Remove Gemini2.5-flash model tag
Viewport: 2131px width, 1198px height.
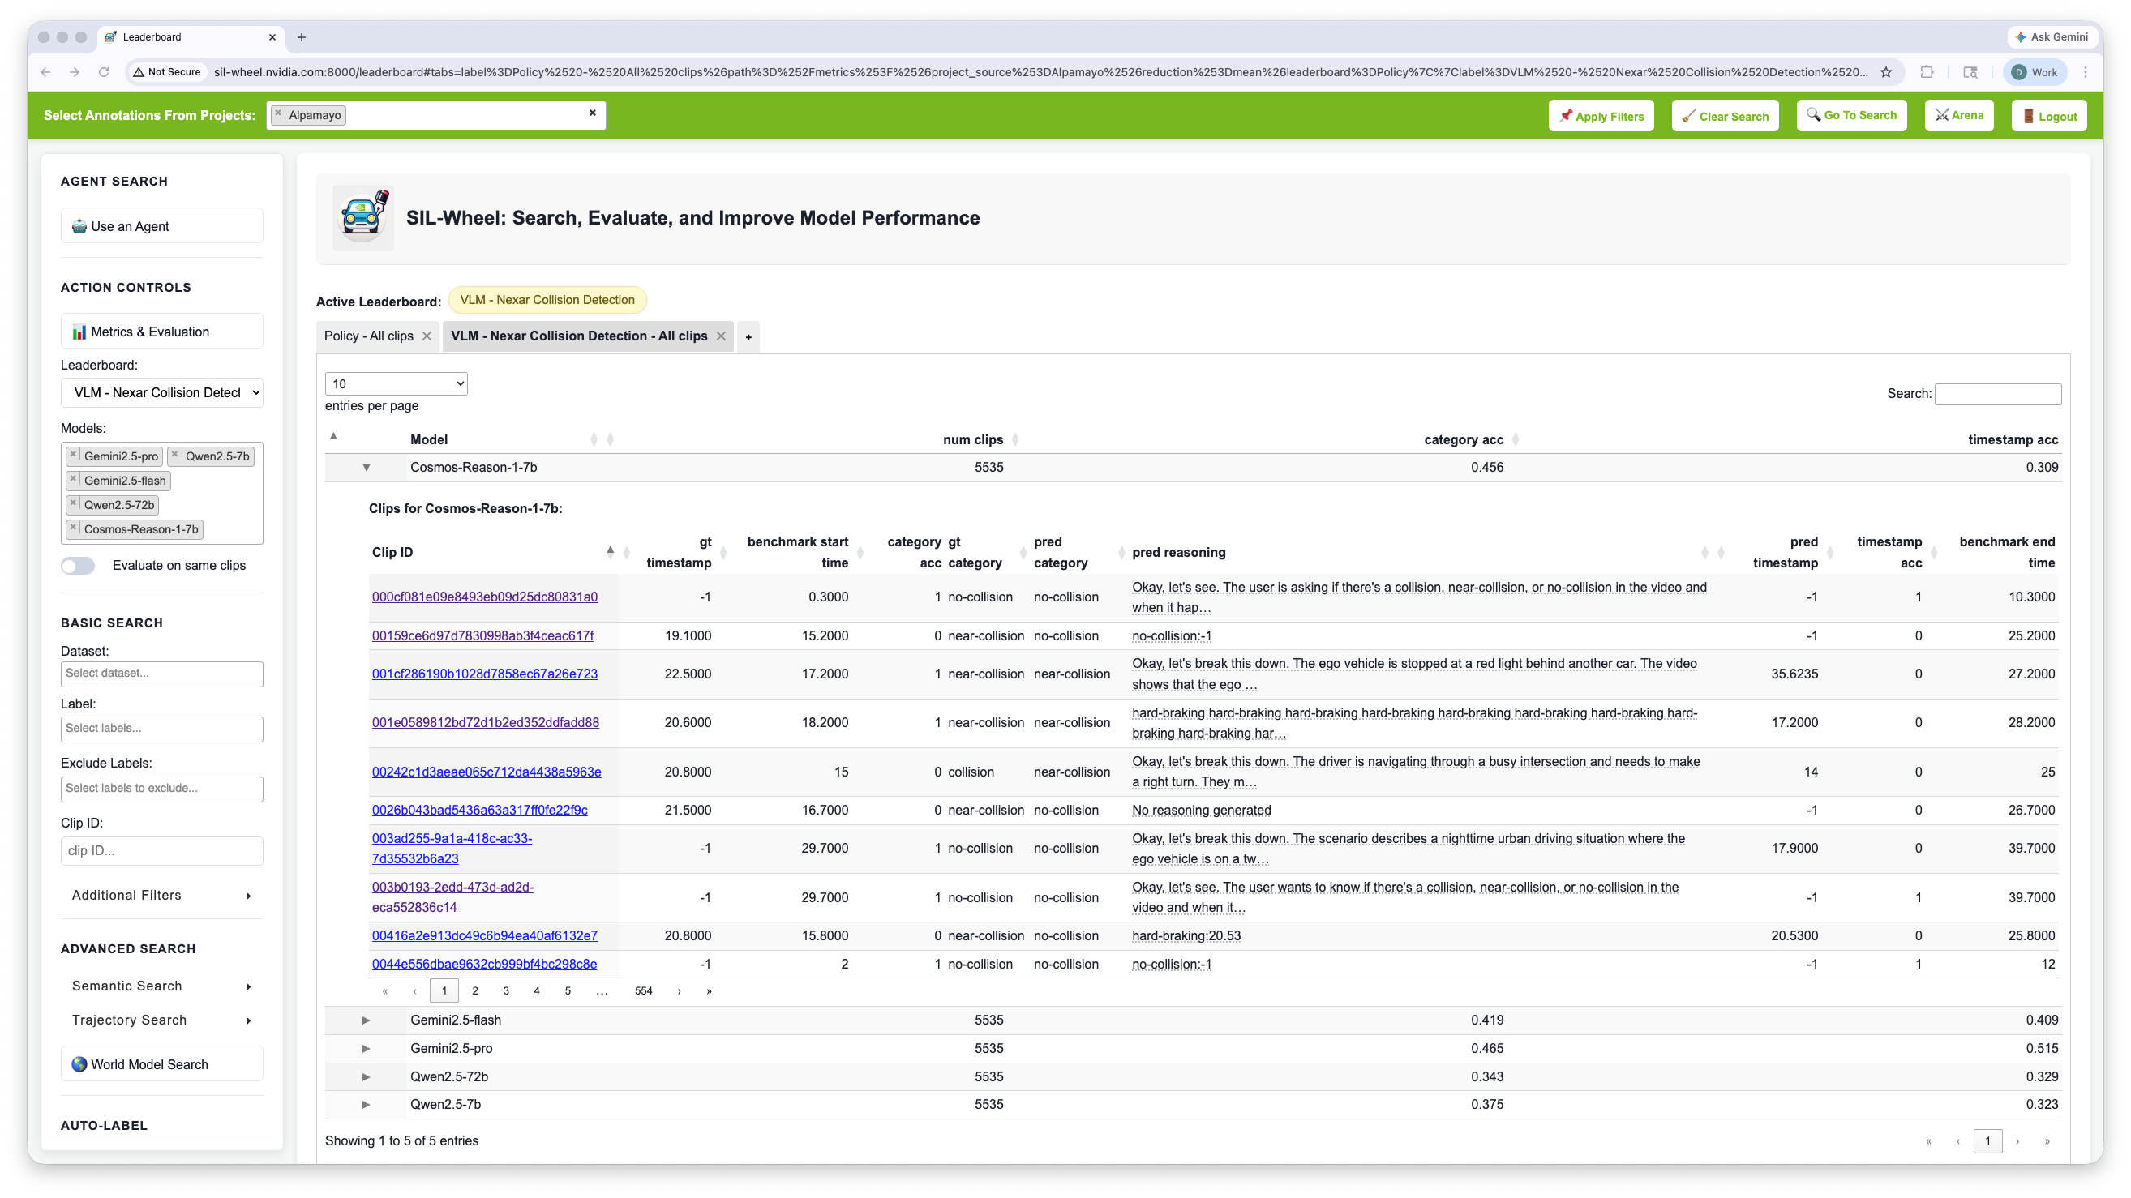pyautogui.click(x=74, y=479)
